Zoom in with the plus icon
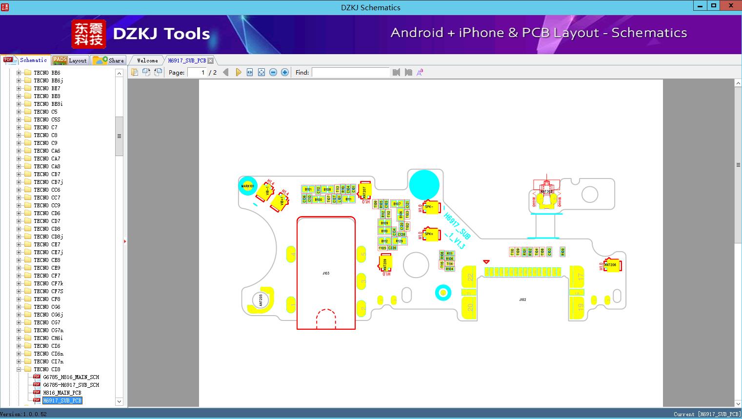This screenshot has width=742, height=419. [x=285, y=72]
